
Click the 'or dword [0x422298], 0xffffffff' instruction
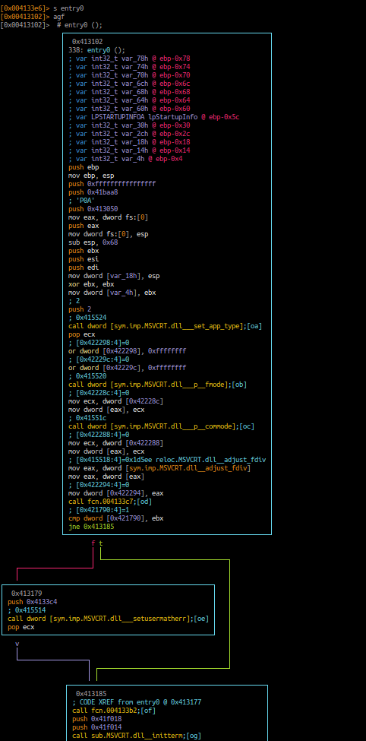tap(127, 351)
